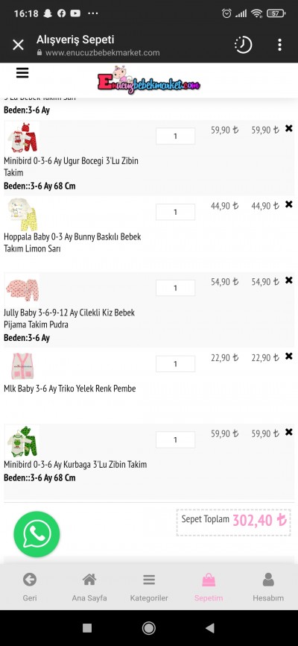The image size is (298, 646).
Task: Remove Minibird Ugur Bocegi item from cart
Action: [x=289, y=128]
